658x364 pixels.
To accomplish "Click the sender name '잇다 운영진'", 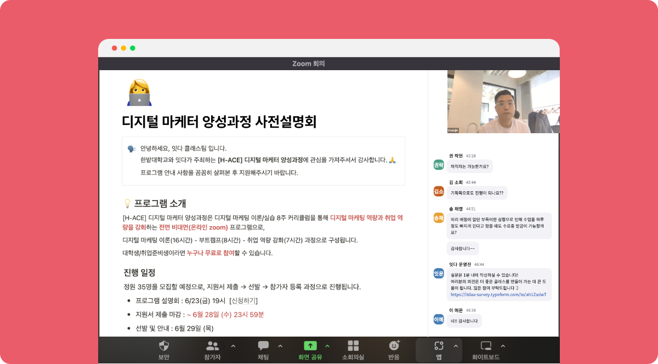I will point(460,264).
